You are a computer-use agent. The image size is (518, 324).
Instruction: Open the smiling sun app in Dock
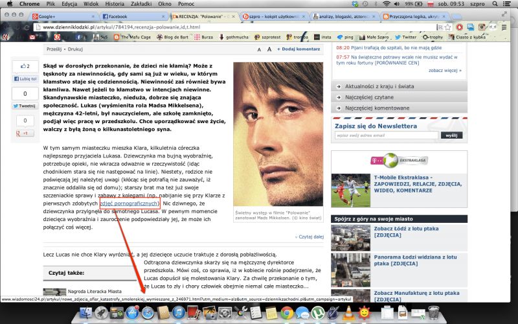[365, 313]
